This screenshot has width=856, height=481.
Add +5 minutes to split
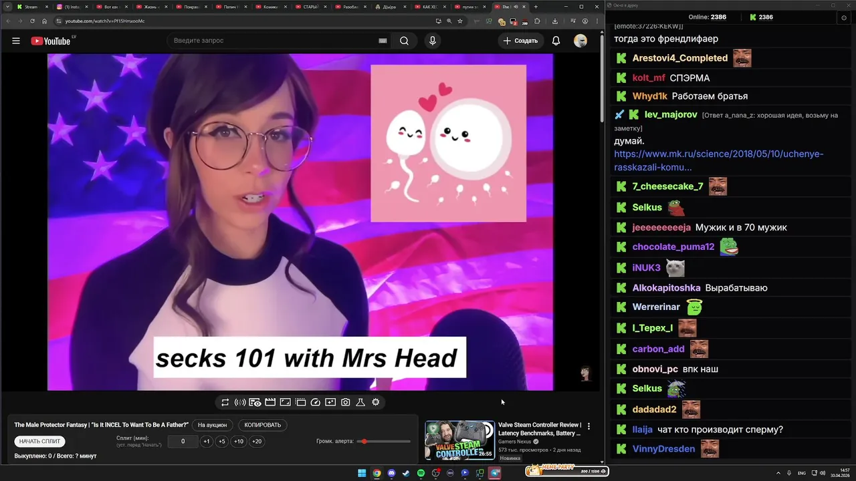[x=222, y=442]
